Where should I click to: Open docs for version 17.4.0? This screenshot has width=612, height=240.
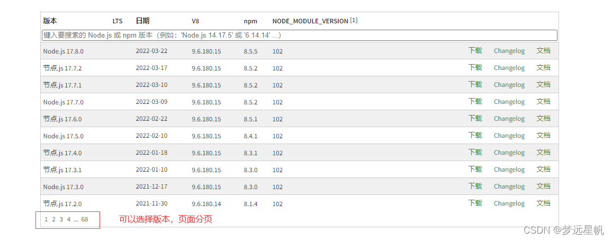coord(543,153)
